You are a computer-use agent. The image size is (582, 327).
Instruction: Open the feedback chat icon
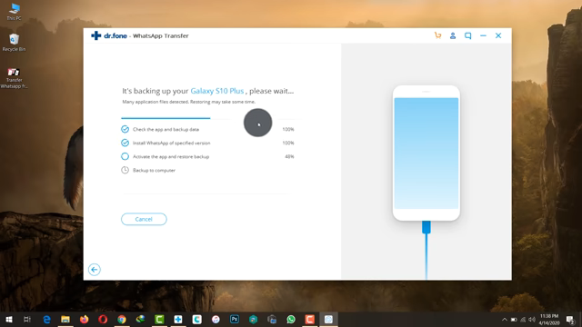(x=468, y=35)
